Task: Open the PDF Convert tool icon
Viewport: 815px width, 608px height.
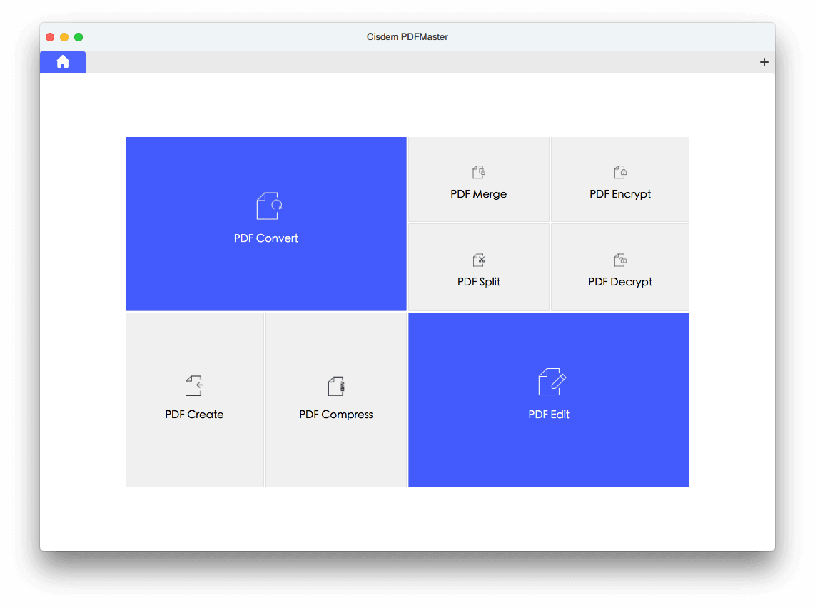Action: click(265, 207)
